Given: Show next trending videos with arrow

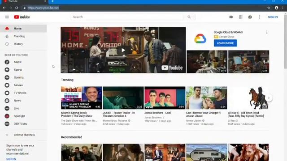Looking at the screenshot, I should pos(269,98).
